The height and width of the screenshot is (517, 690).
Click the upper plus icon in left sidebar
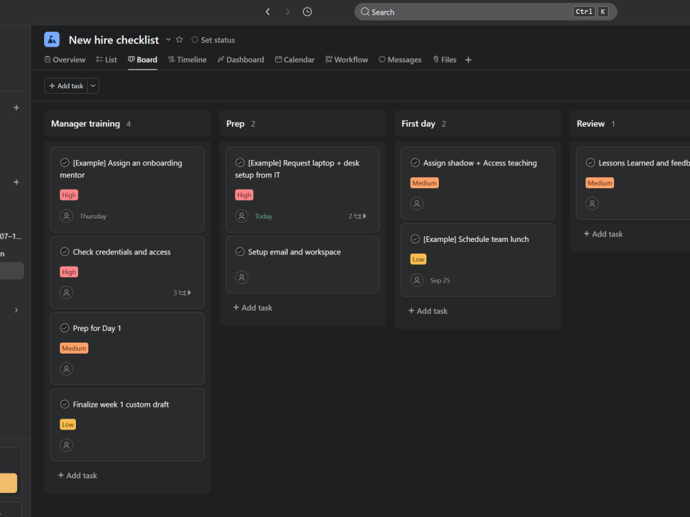coord(17,108)
